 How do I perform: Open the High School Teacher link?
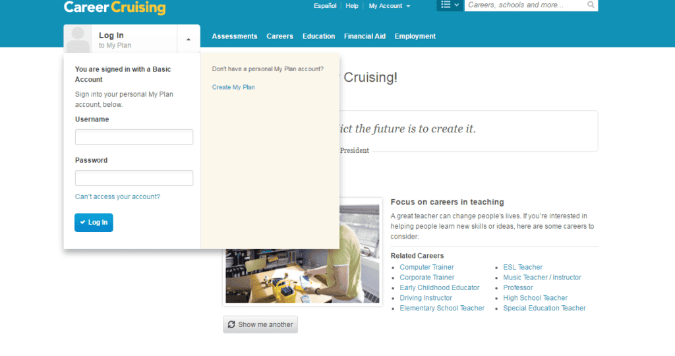[x=535, y=298]
